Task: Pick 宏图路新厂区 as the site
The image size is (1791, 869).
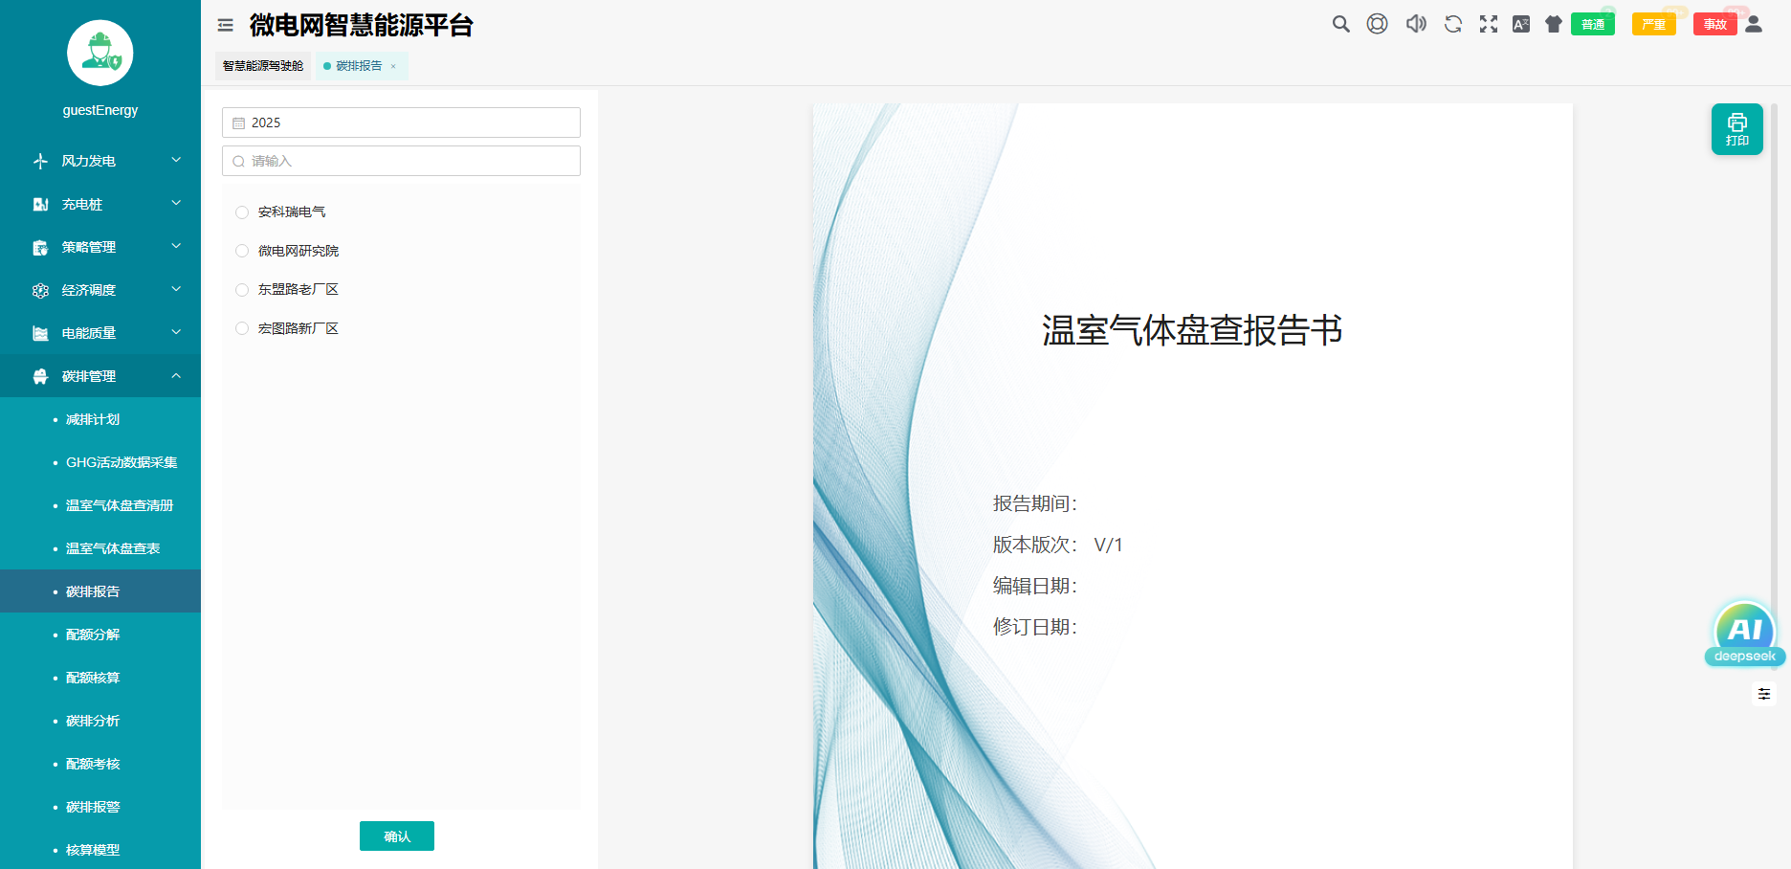Action: click(241, 328)
